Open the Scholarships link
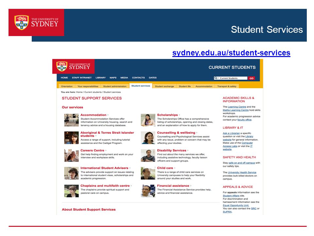Viewport: 314px width, 236px height. pyautogui.click(x=167, y=115)
